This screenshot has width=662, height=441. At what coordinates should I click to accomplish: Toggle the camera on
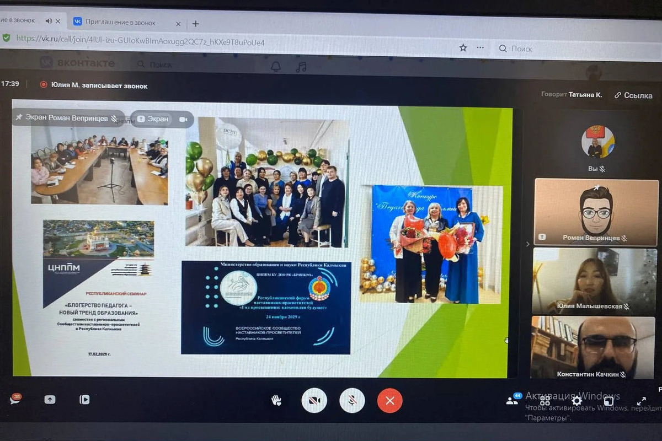coord(314,401)
